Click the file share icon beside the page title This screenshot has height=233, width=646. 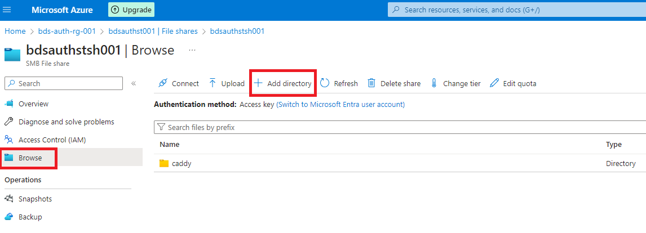tap(12, 55)
